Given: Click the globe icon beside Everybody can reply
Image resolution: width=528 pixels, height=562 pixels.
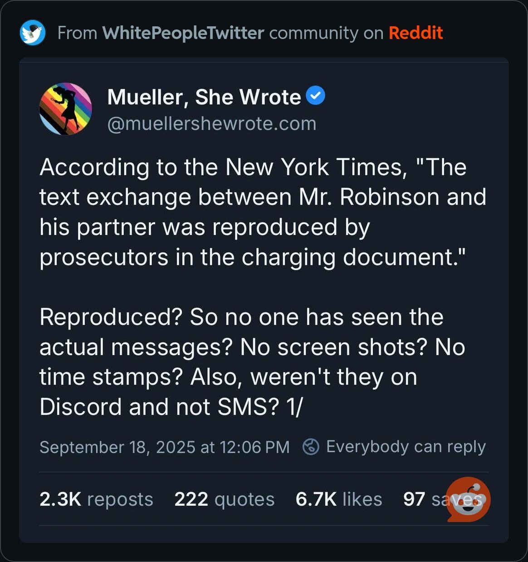Looking at the screenshot, I should [x=311, y=447].
